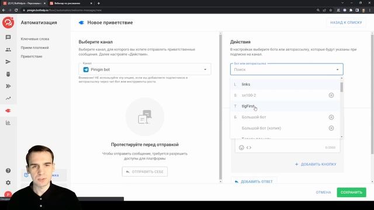374x210 pixels.
Task: Open the double-chevron auto-funnels icon
Action: point(8,86)
